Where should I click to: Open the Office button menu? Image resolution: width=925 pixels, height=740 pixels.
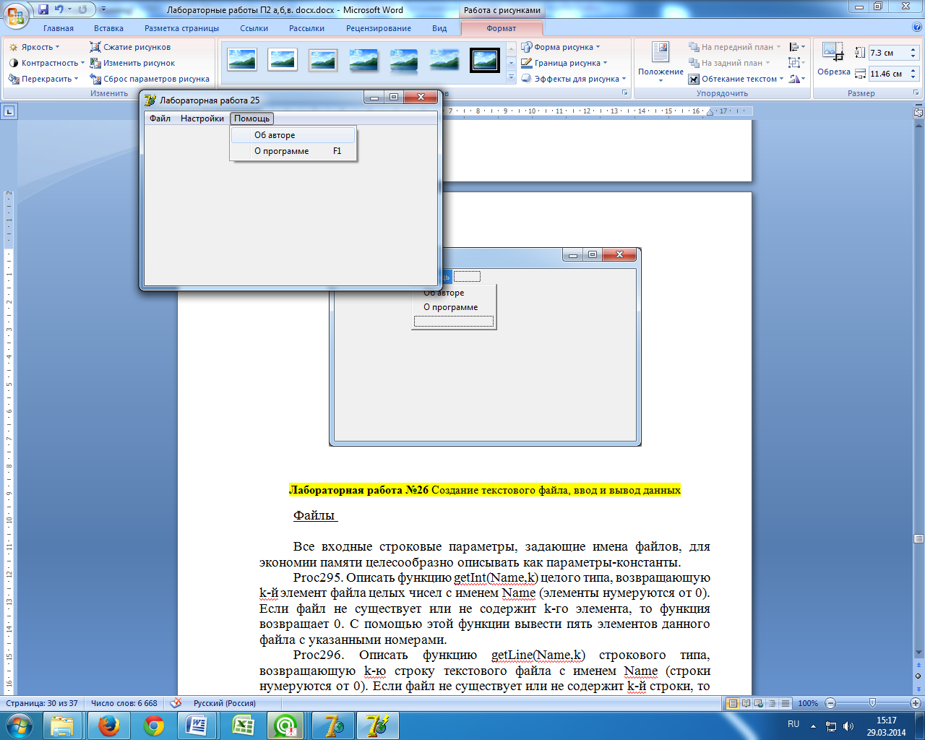tap(16, 16)
